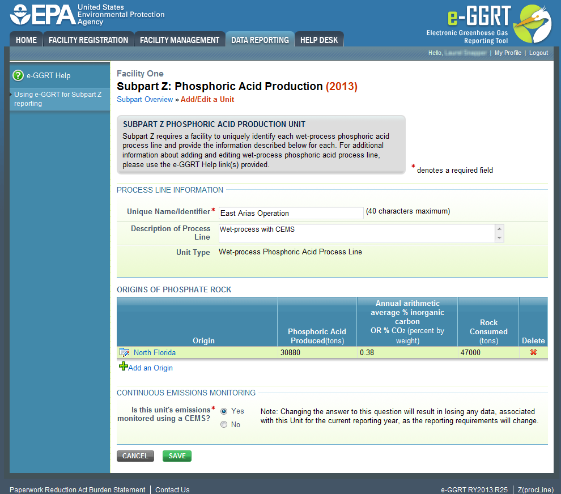Follow the Subpart Overview link
The width and height of the screenshot is (561, 494).
pos(144,99)
